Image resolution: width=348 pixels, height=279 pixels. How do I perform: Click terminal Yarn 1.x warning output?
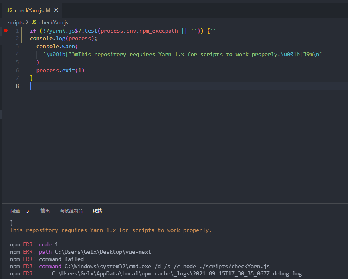[111, 230]
